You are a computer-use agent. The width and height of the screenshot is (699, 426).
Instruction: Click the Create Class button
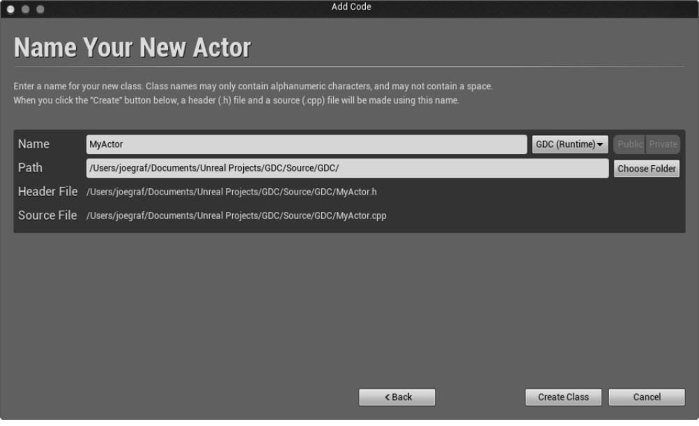[x=563, y=397]
